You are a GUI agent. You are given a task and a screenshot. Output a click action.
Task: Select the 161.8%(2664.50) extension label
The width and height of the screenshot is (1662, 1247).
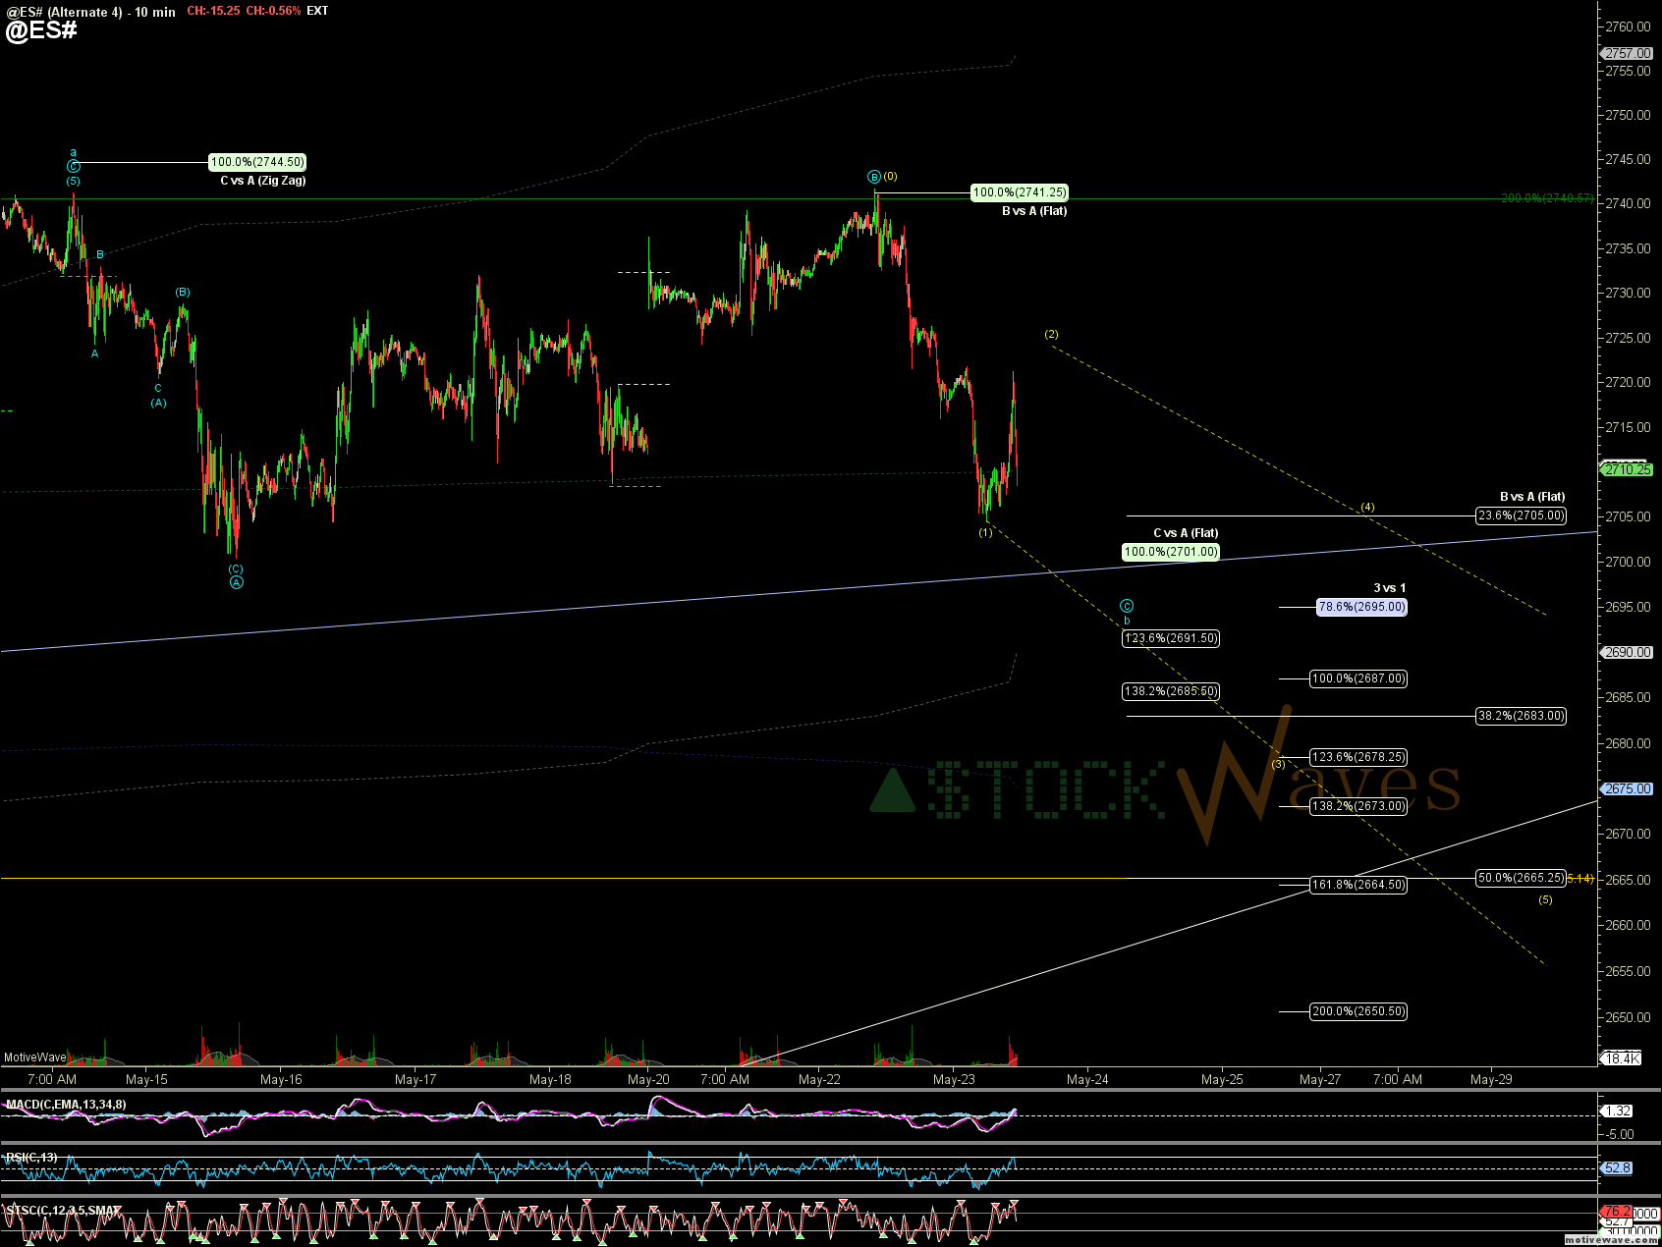1358,885
